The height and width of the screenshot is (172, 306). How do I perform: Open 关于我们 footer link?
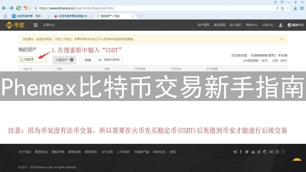[x=25, y=152]
